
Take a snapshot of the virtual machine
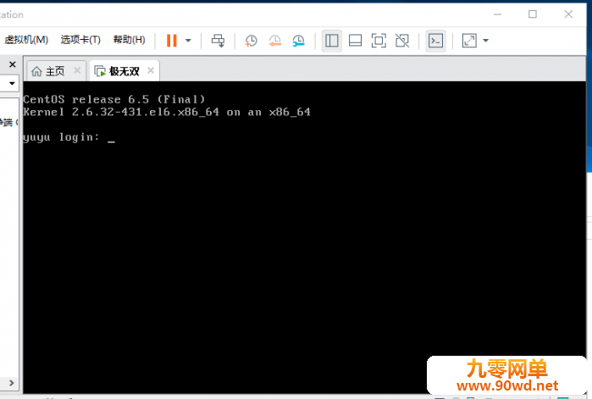pos(251,41)
